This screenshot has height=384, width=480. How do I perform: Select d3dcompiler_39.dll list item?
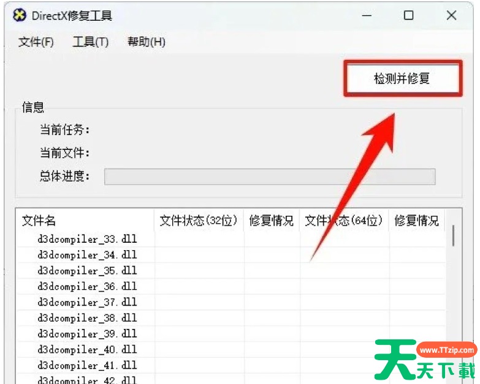coord(87,334)
